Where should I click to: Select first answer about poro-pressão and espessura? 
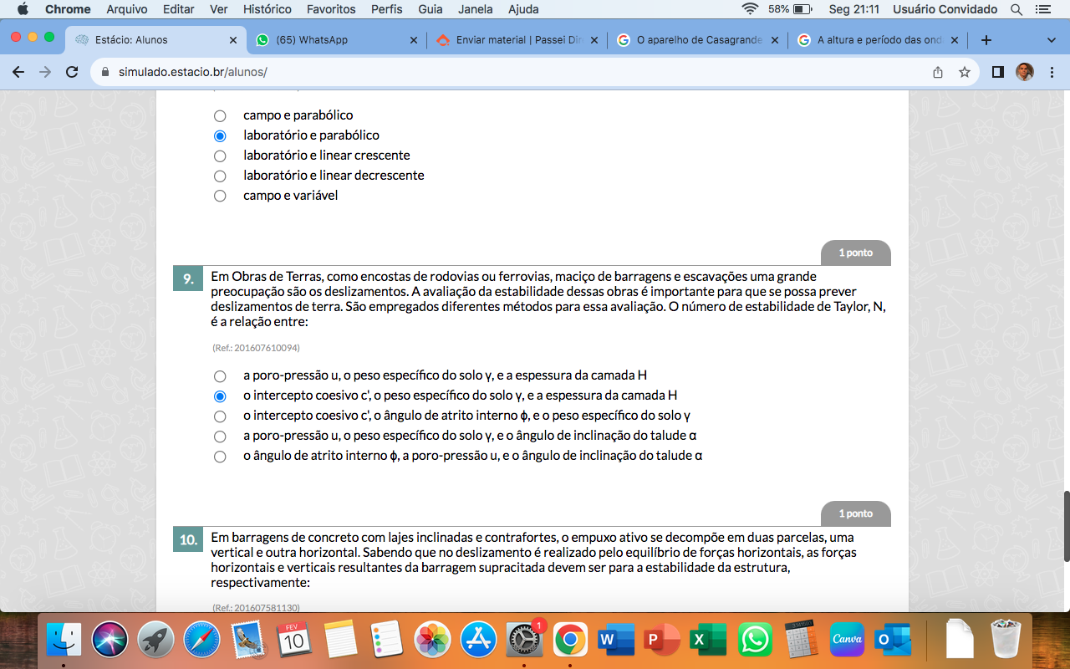[220, 376]
